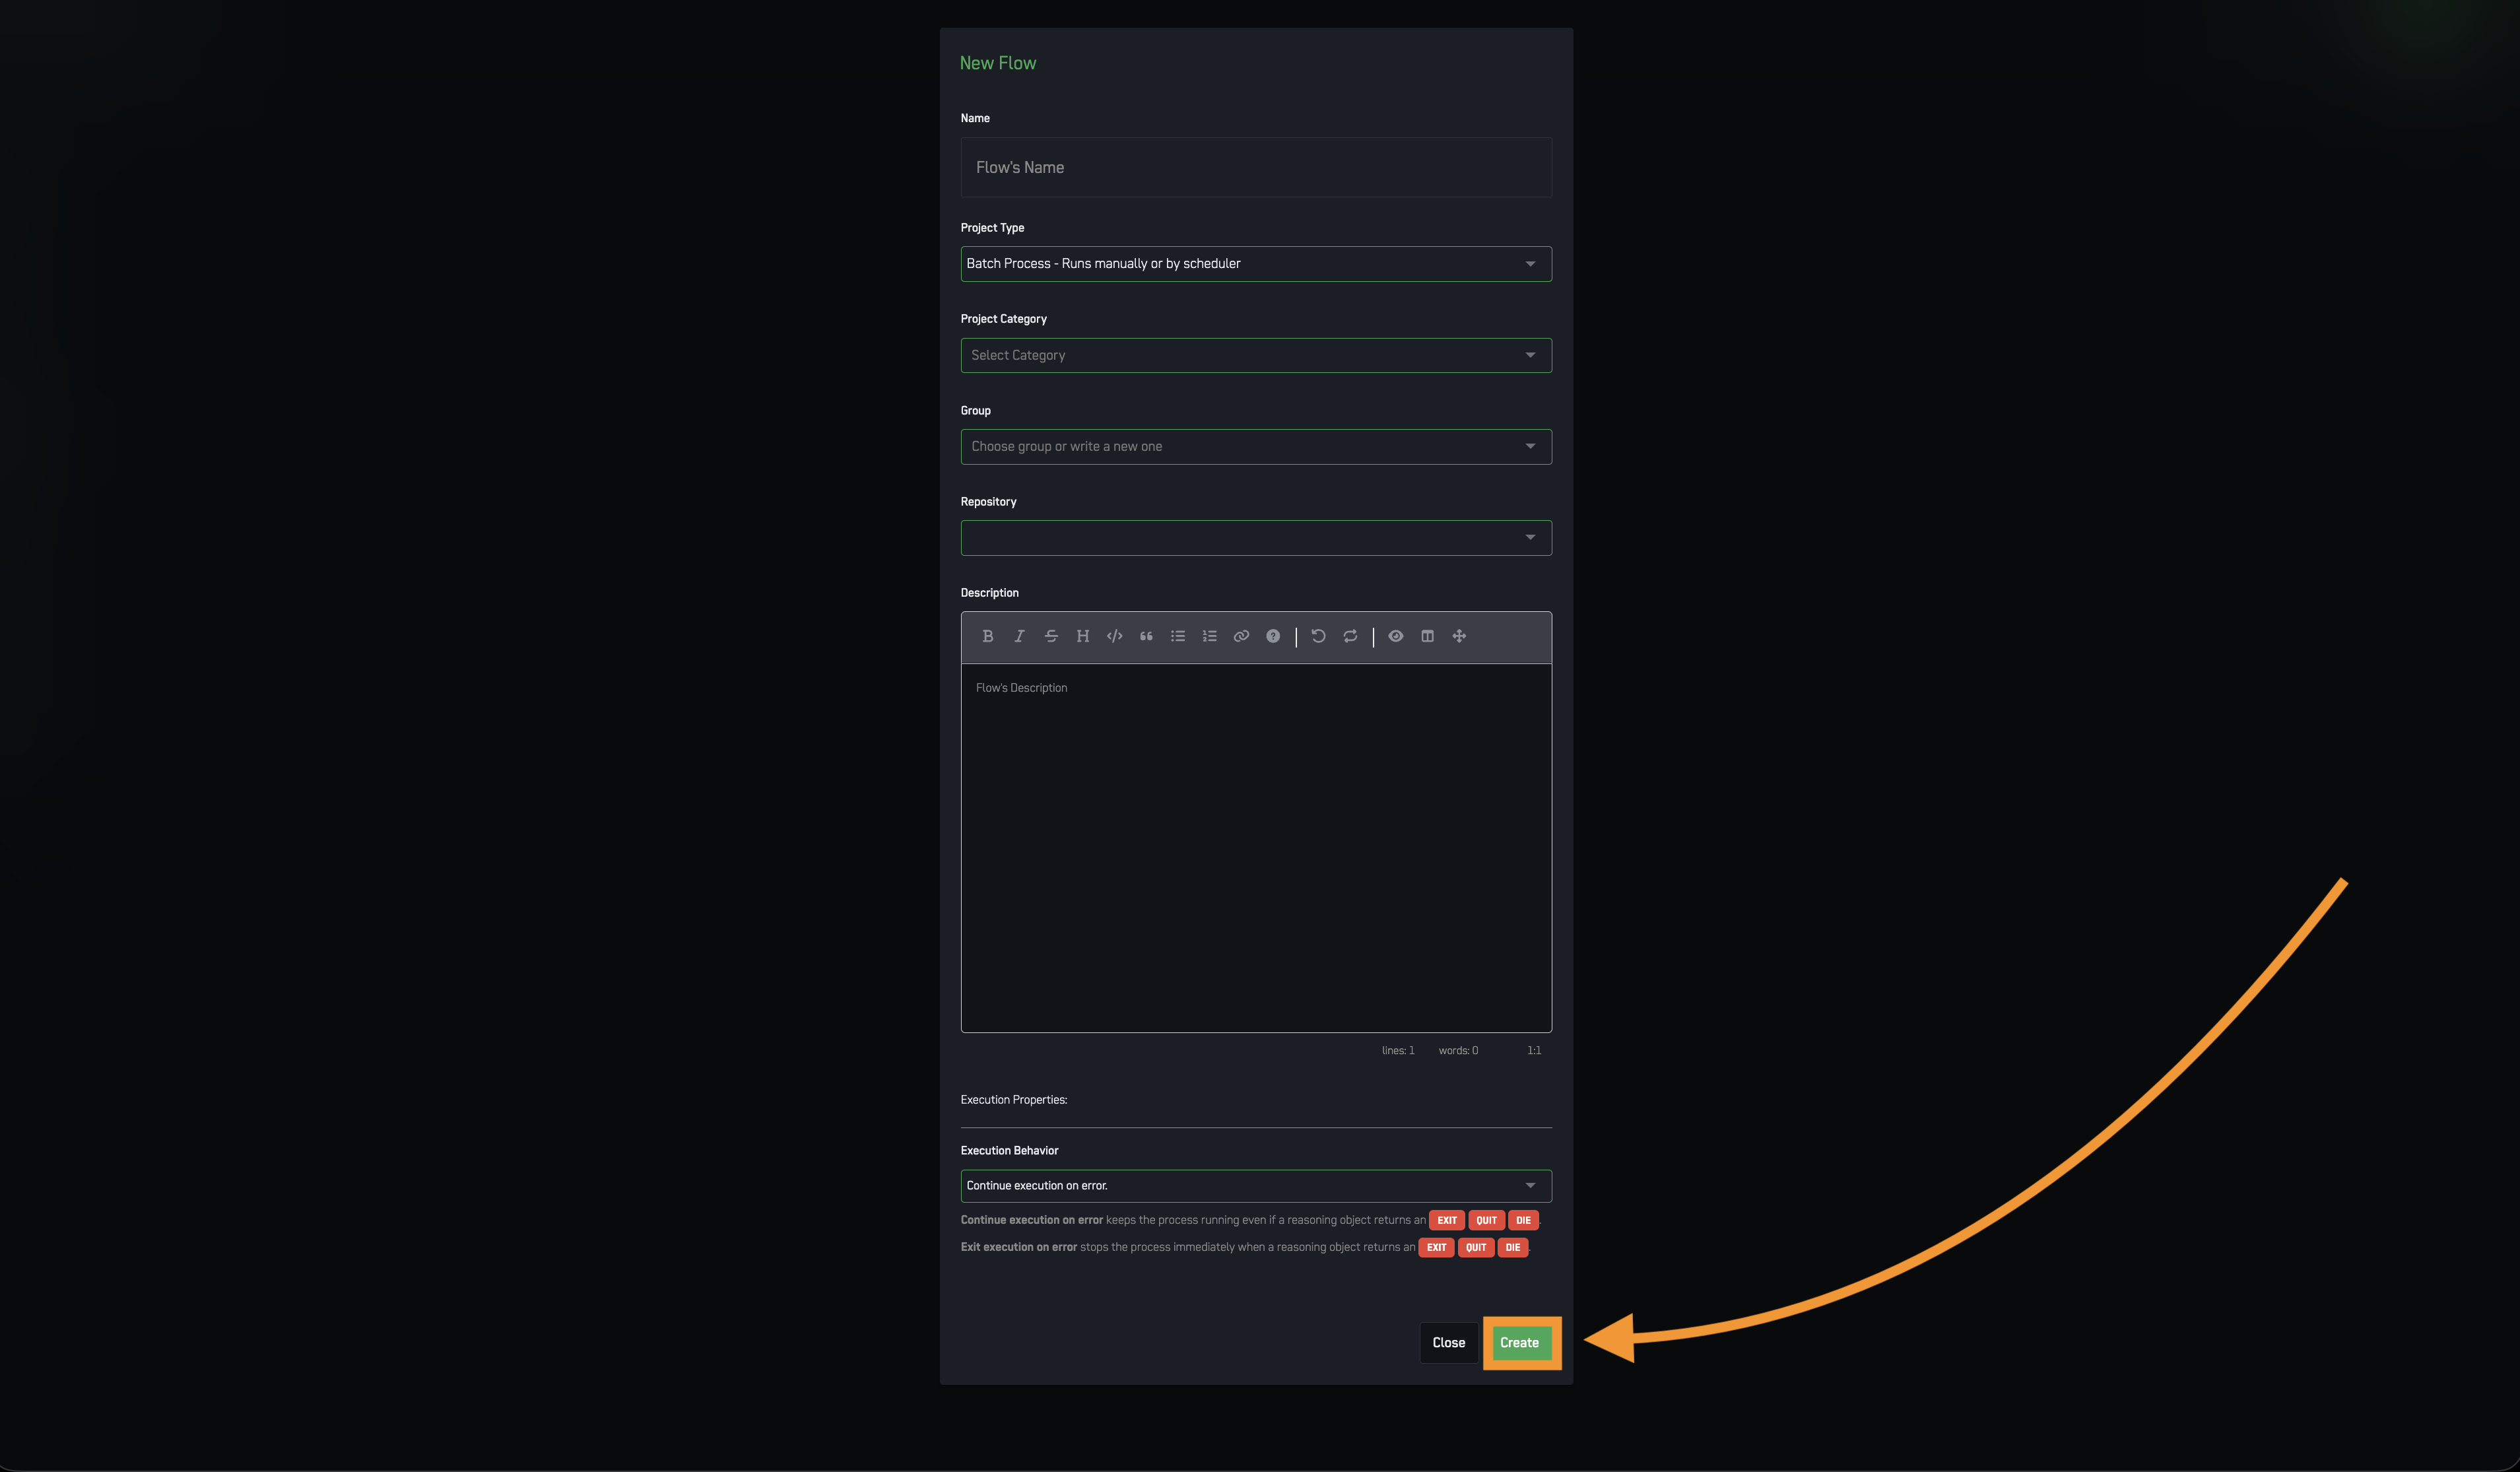Click the "lines: 1" editor counter
The height and width of the screenshot is (1472, 2520).
[1398, 1051]
